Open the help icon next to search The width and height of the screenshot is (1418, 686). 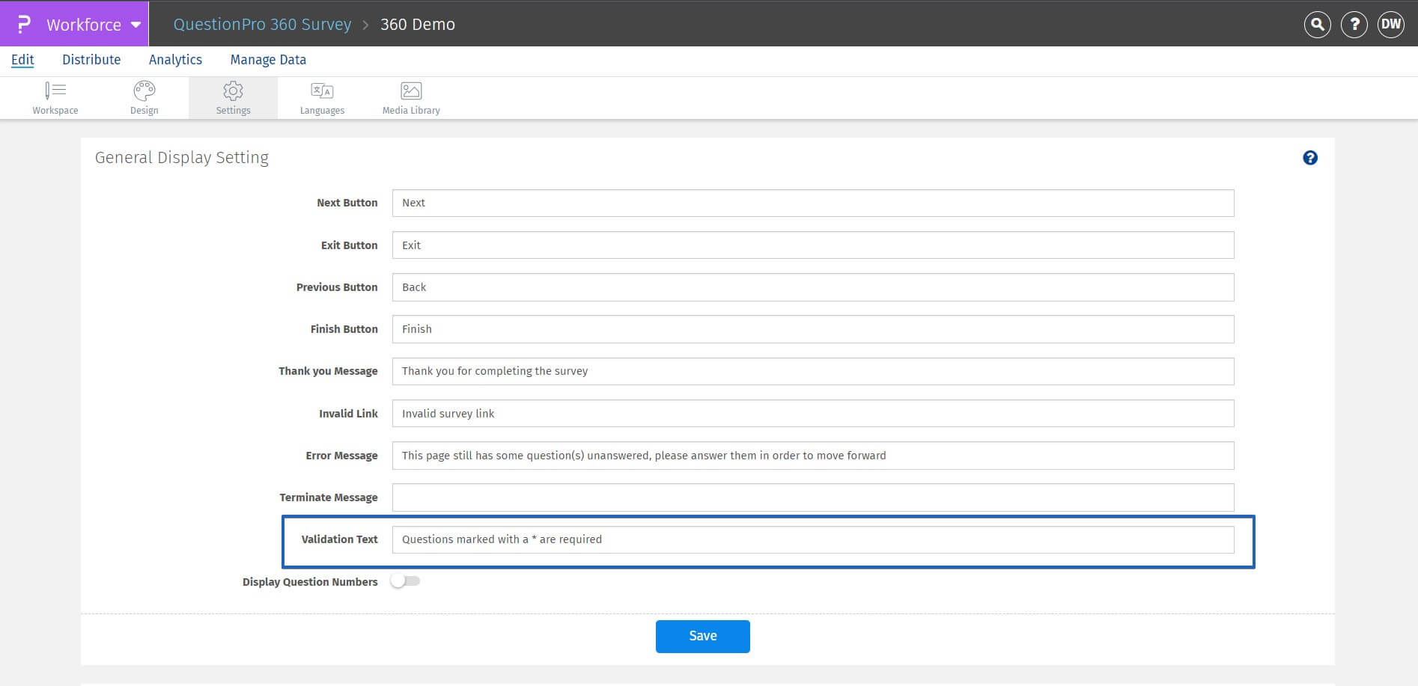1354,24
